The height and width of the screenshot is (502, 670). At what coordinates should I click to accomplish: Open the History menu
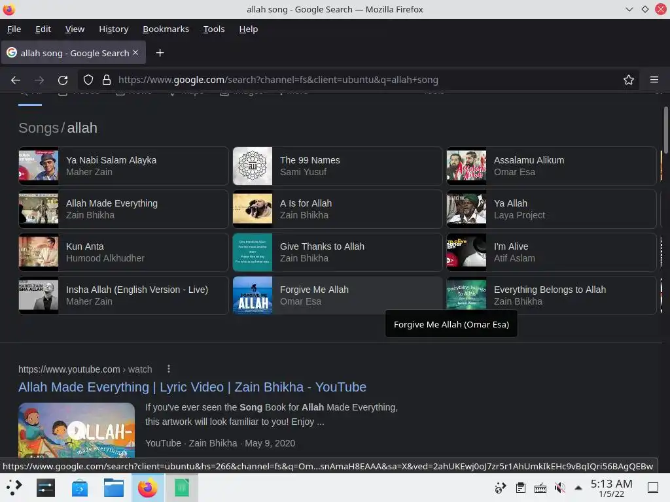(114, 29)
